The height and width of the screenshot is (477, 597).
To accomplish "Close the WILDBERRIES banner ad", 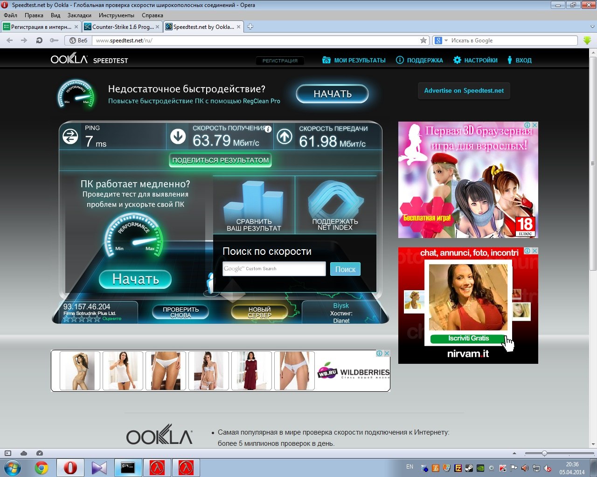I will pos(386,354).
